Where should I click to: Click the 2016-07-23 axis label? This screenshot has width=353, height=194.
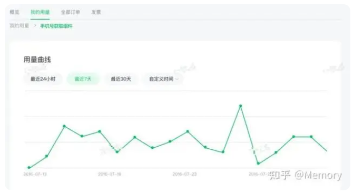[184, 174]
